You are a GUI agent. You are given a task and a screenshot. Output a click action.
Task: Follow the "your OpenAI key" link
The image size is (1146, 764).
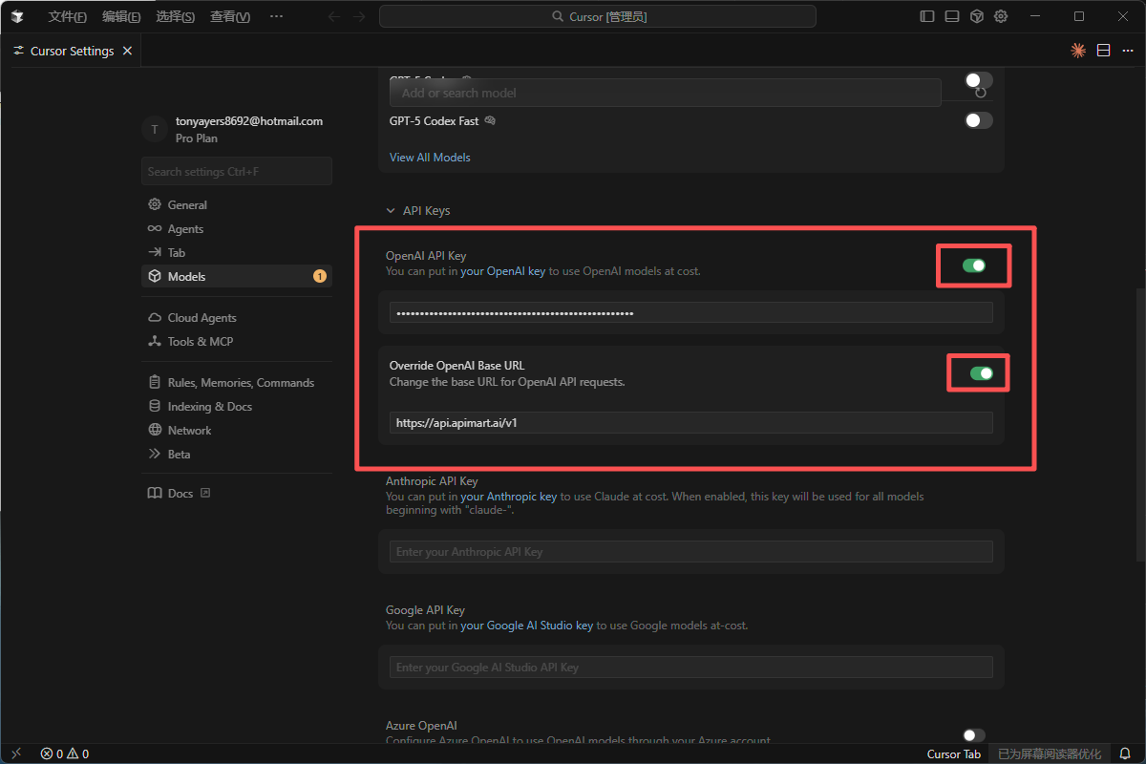point(503,271)
